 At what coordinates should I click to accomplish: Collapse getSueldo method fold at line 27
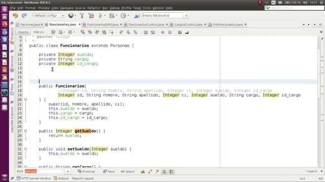click(x=26, y=131)
